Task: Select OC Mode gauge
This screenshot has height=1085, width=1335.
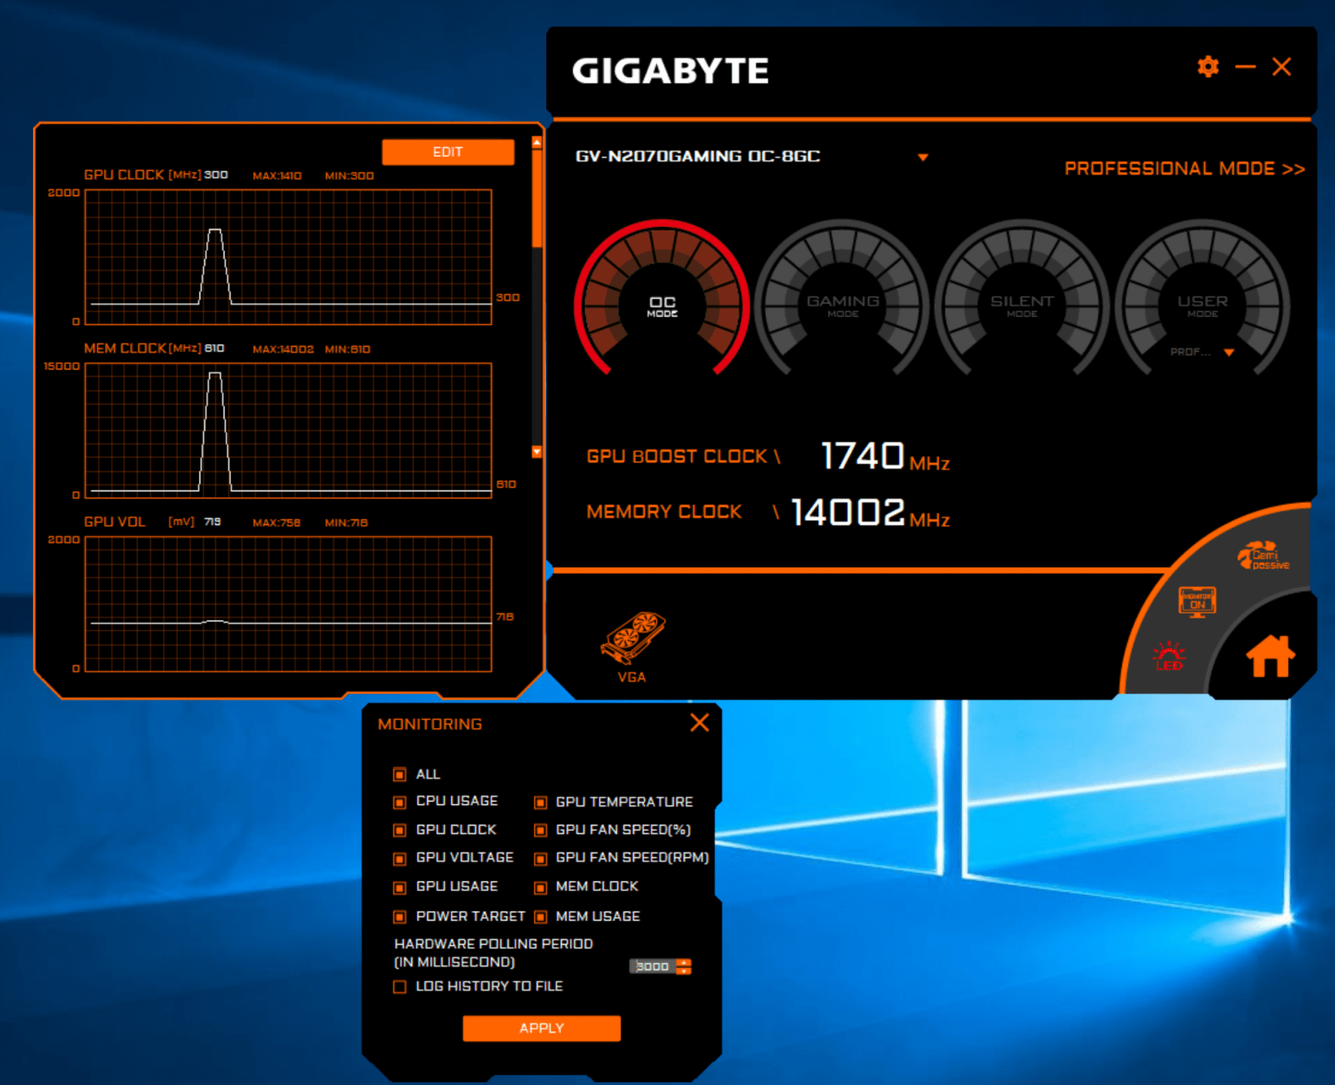Action: tap(662, 299)
